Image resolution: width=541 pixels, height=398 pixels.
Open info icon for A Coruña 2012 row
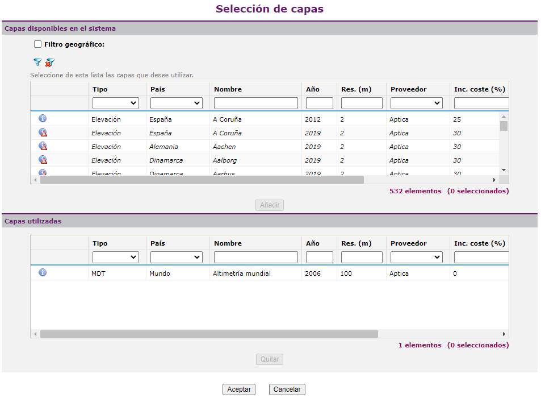point(43,118)
